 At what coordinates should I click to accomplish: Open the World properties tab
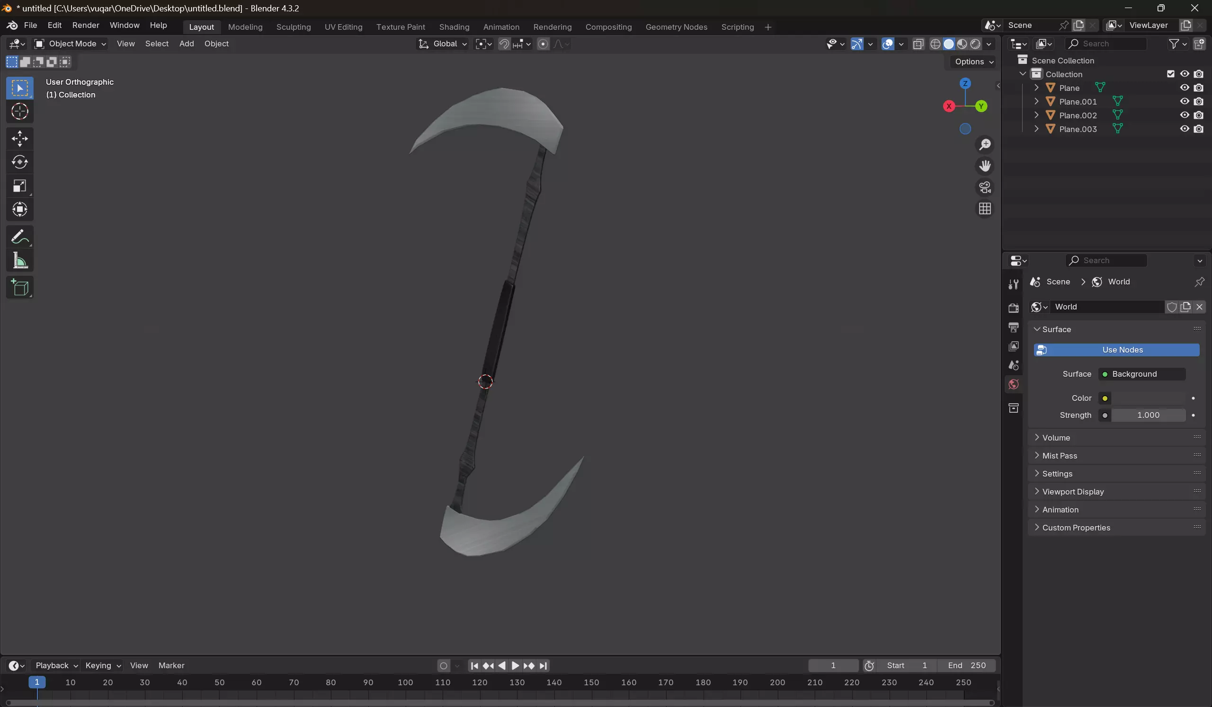[1013, 385]
